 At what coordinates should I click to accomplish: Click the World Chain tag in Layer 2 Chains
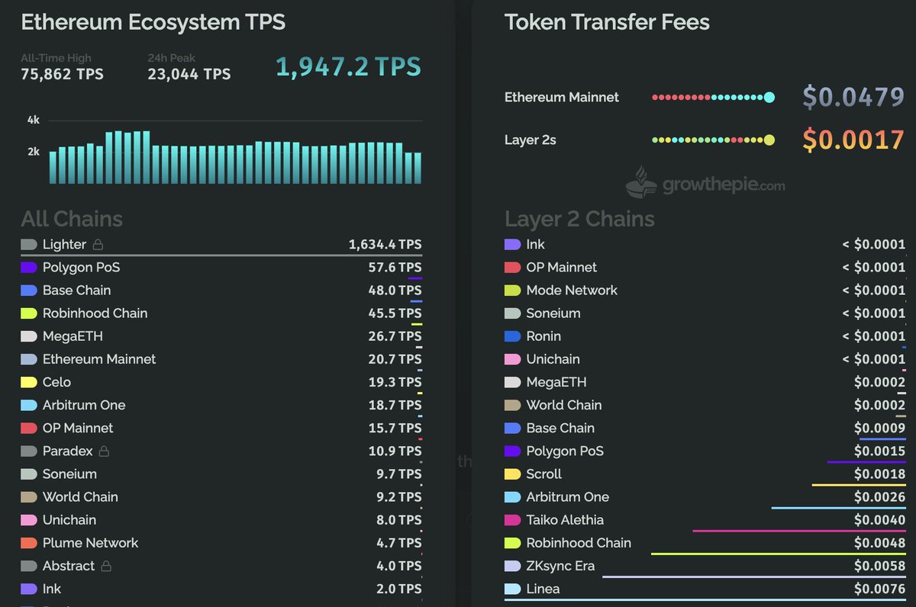513,405
